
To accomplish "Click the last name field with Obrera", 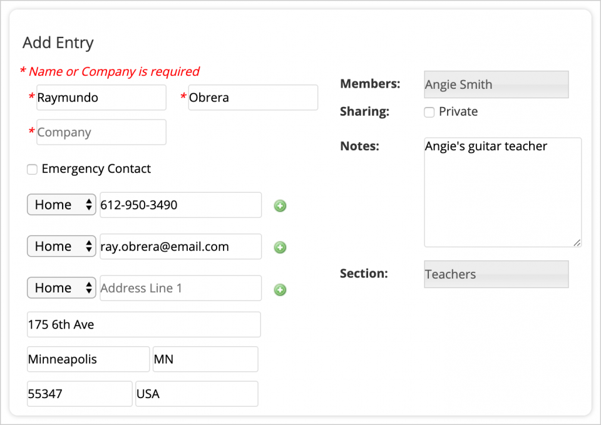I will pos(253,98).
